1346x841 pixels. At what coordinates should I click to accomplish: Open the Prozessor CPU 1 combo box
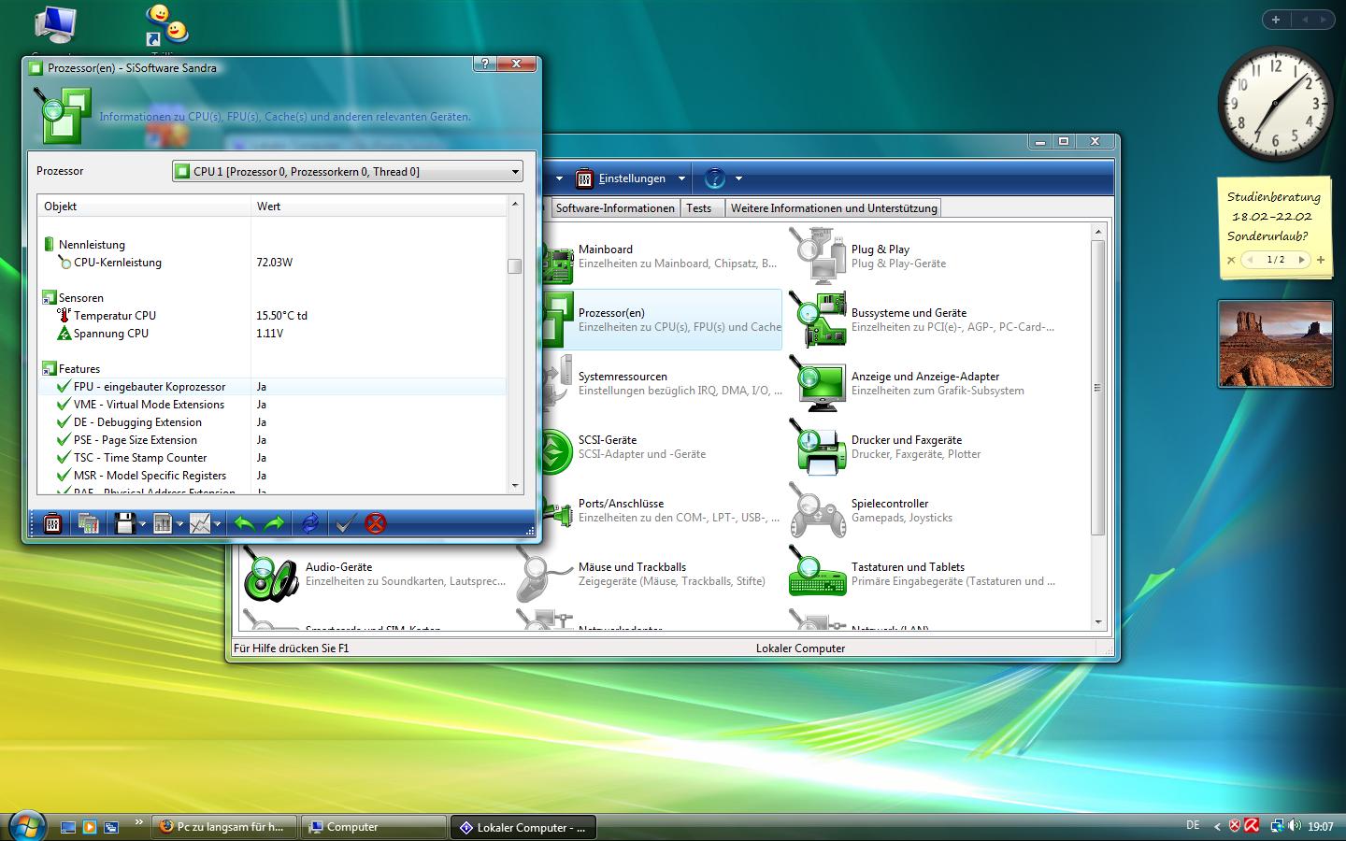click(x=348, y=172)
